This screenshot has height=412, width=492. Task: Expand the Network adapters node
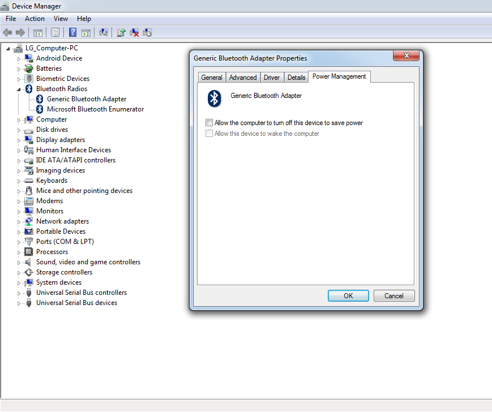pos(19,222)
